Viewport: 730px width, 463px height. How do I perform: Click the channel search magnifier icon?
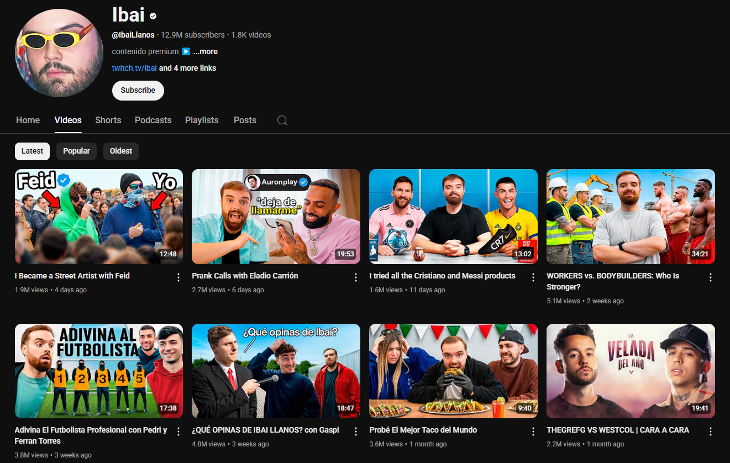click(282, 120)
